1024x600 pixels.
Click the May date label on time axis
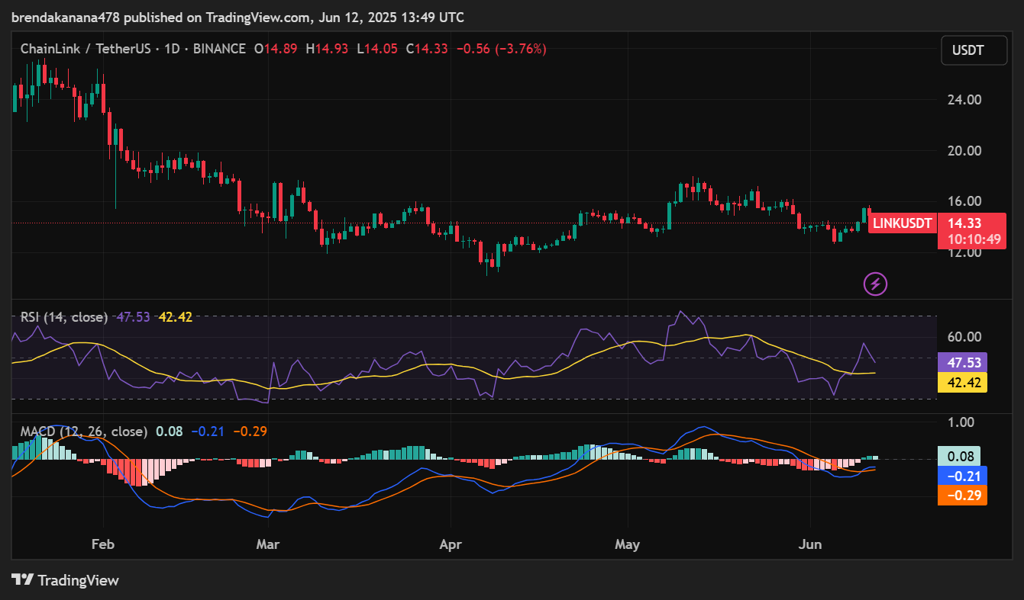pos(627,544)
